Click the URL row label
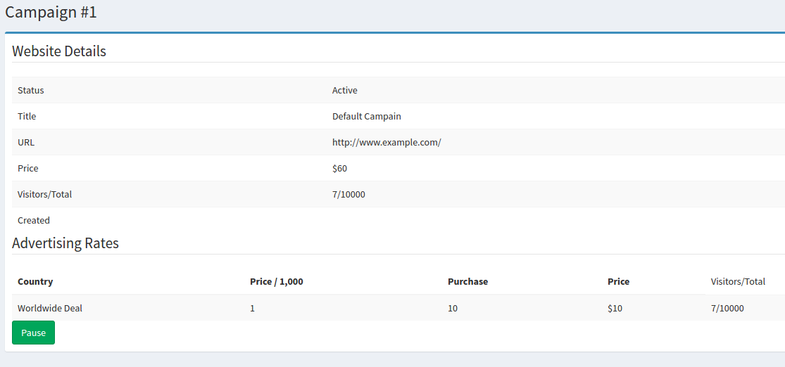 tap(26, 142)
